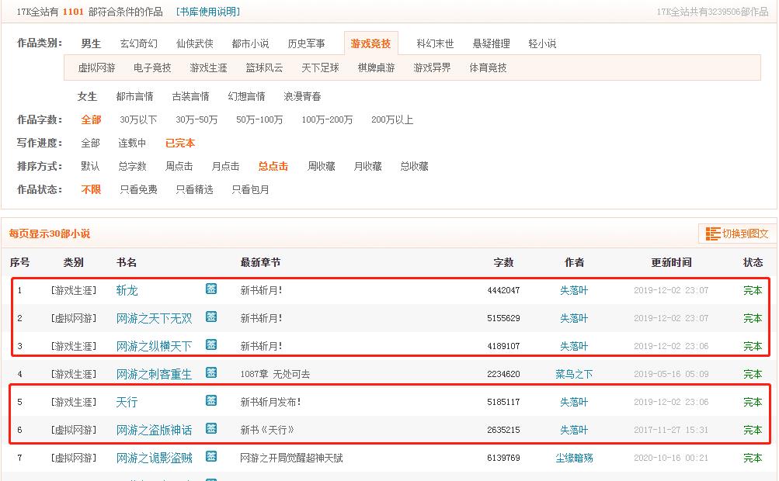779x481 pixels.
Task: Visit author 菜鸟之下's page
Action: pos(574,375)
